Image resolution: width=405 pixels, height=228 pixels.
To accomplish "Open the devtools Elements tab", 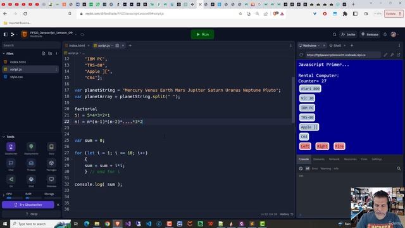I will pos(318,159).
